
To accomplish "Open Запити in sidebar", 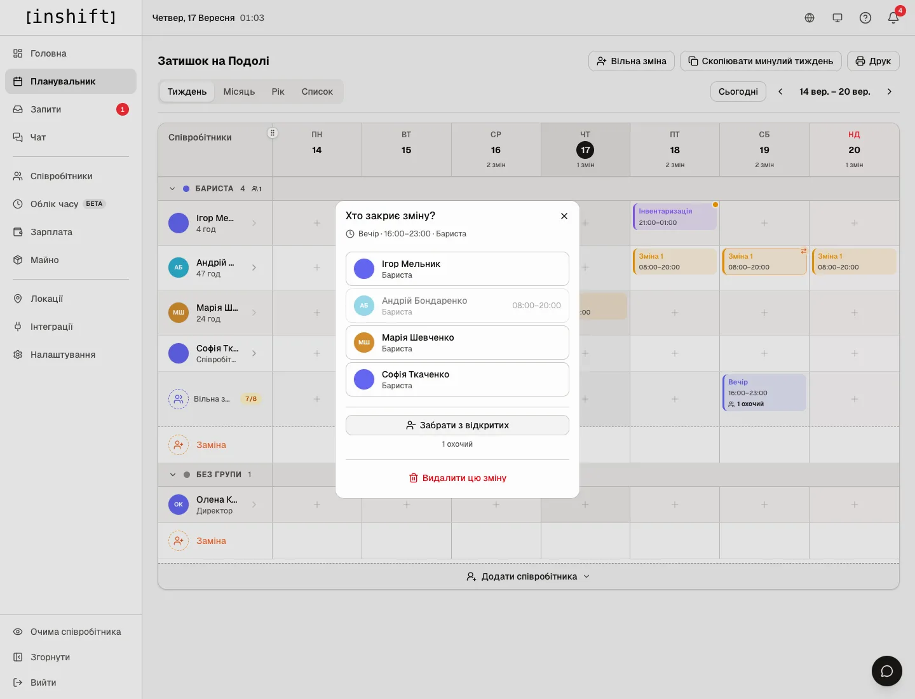I will pos(71,109).
